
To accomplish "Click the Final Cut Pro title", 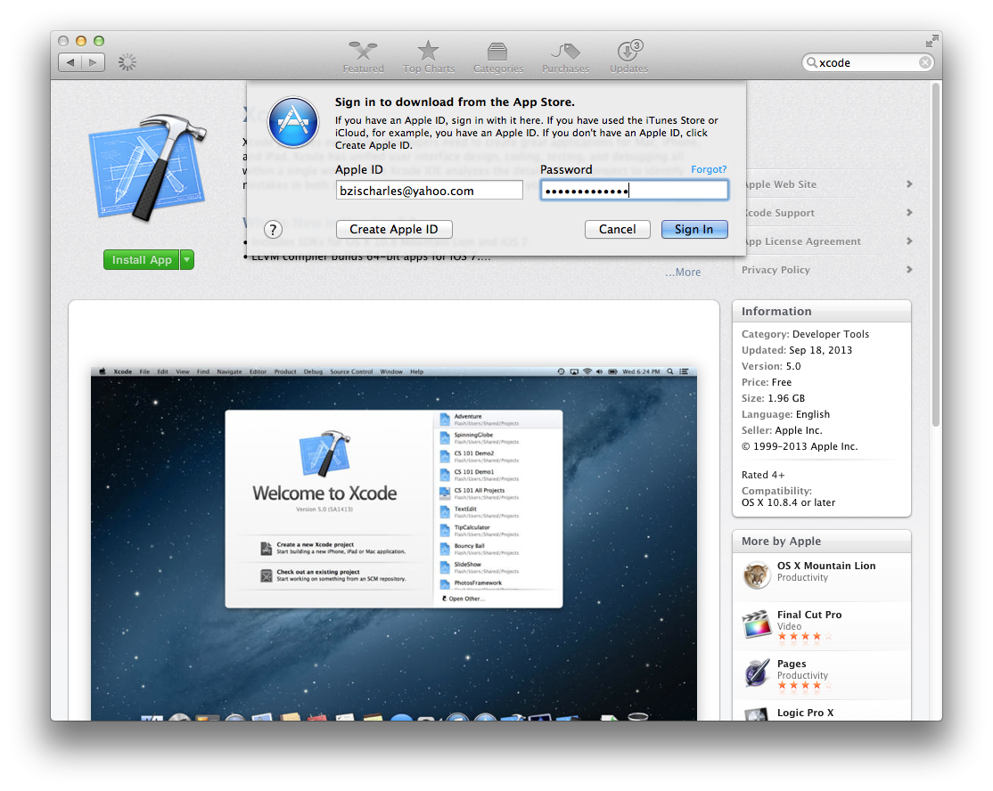I will pos(809,615).
